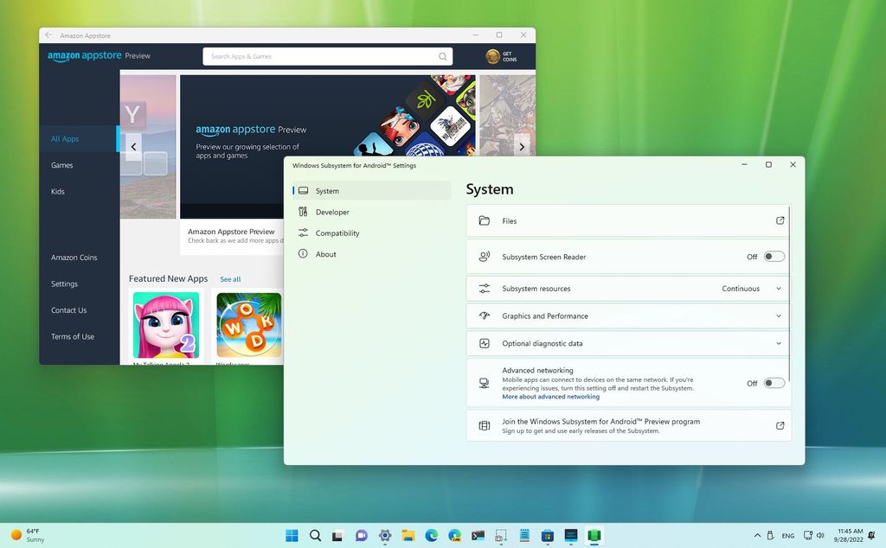This screenshot has width=886, height=548.
Task: Click the More about advanced networking link
Action: (551, 396)
